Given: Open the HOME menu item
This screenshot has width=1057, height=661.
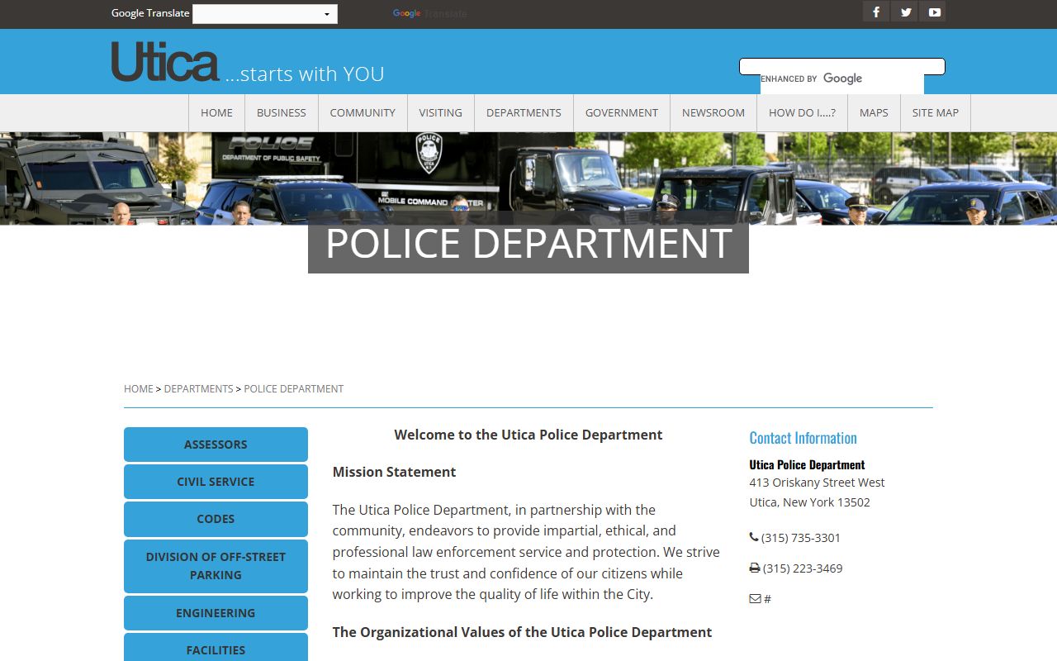Looking at the screenshot, I should [x=216, y=113].
